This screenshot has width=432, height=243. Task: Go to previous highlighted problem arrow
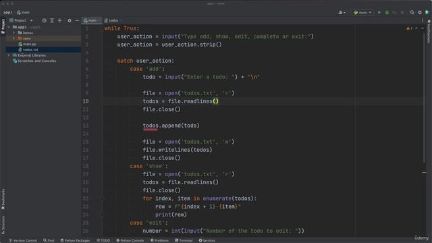(416, 28)
